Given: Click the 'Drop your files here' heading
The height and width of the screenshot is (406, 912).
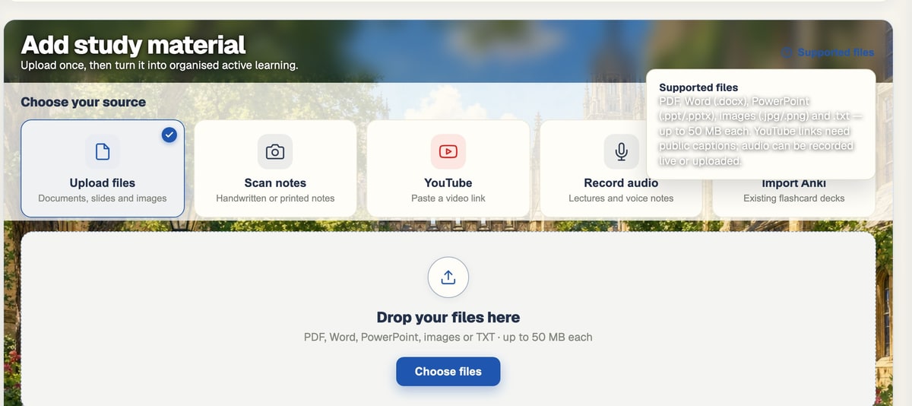Looking at the screenshot, I should click(448, 318).
